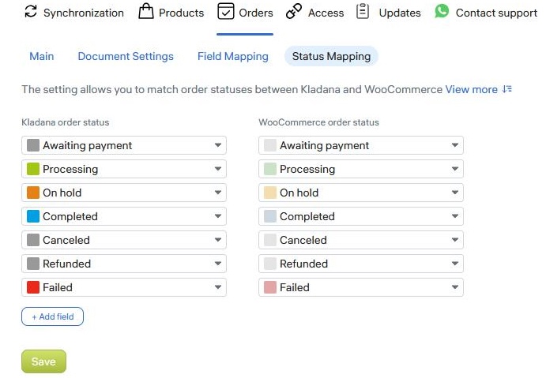The width and height of the screenshot is (546, 378).
Task: Open WooCommerce On hold status dropdown
Action: coord(361,193)
